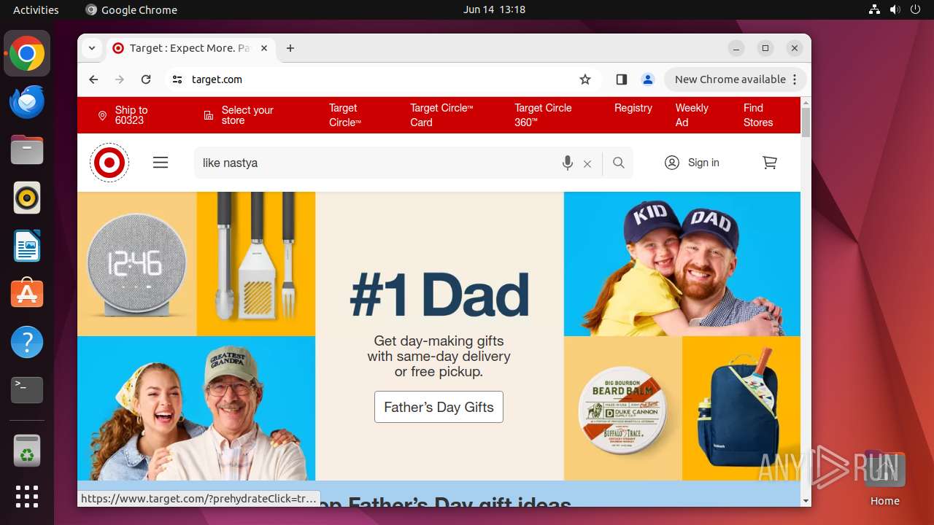Open the tab search dropdown arrow
Screen dimensions: 934x525
tap(91, 48)
